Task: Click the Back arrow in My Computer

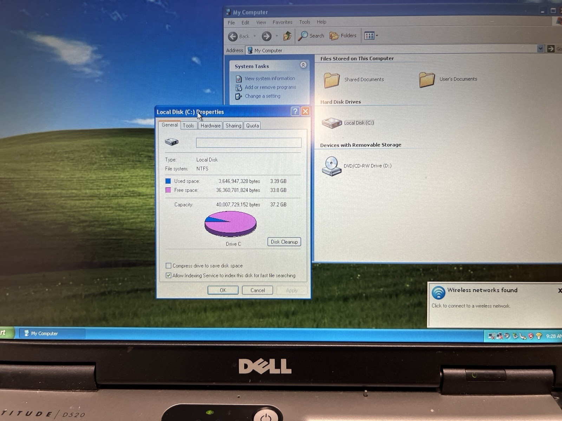Action: coord(233,36)
